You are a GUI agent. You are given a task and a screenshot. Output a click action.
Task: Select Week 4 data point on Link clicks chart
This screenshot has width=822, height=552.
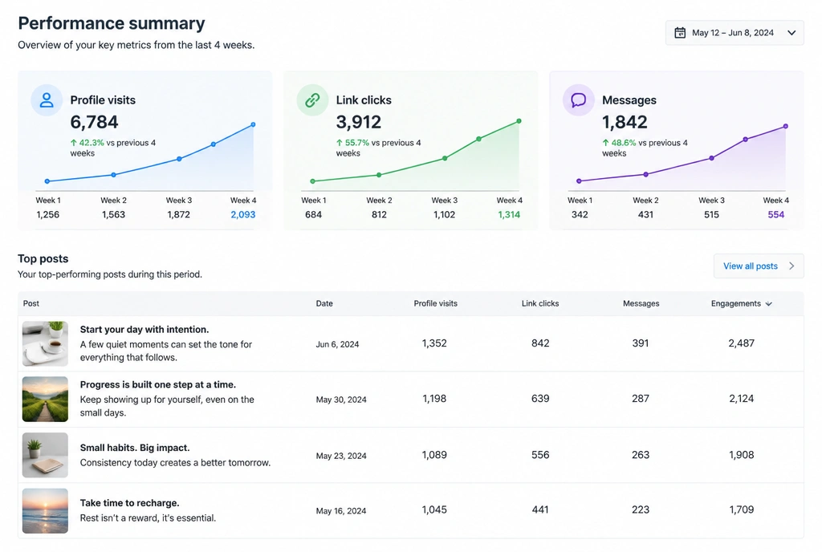pos(519,121)
